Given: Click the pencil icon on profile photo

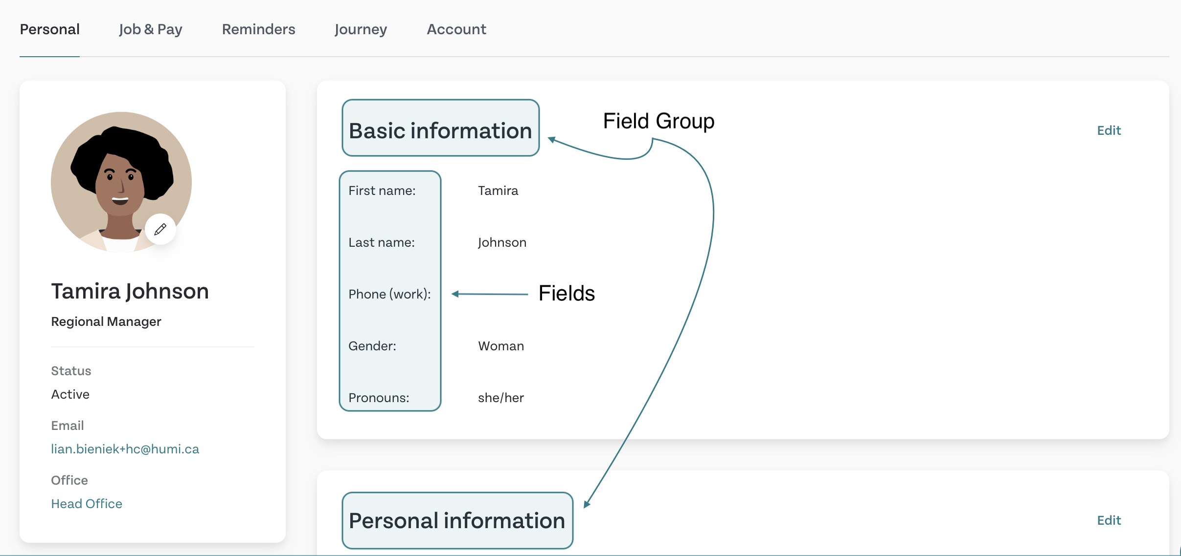Looking at the screenshot, I should [x=160, y=229].
